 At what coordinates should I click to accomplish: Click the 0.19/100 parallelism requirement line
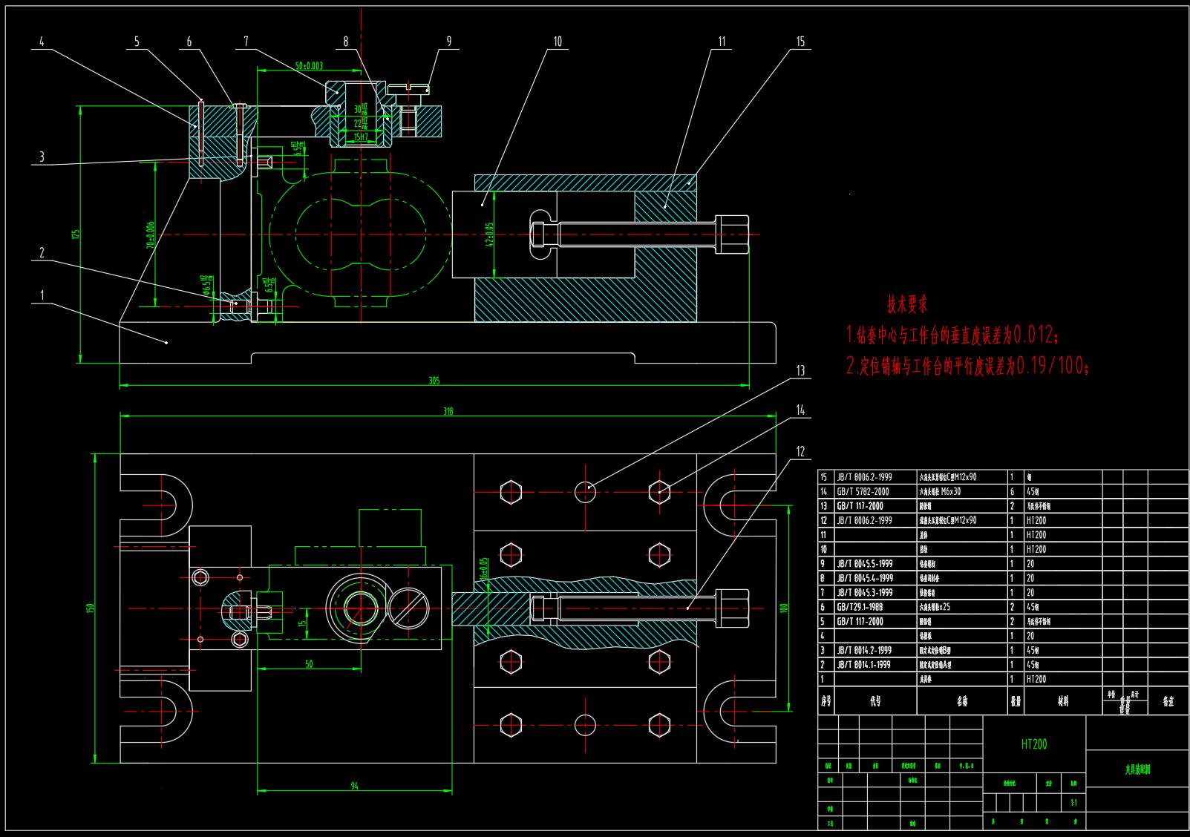968,366
